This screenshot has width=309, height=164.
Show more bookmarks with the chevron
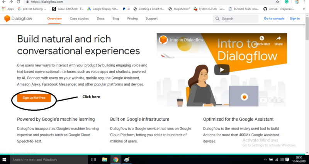coord(304,9)
